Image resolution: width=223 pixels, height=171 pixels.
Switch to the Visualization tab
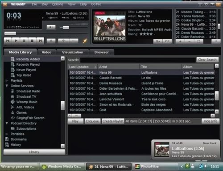pos(73,52)
